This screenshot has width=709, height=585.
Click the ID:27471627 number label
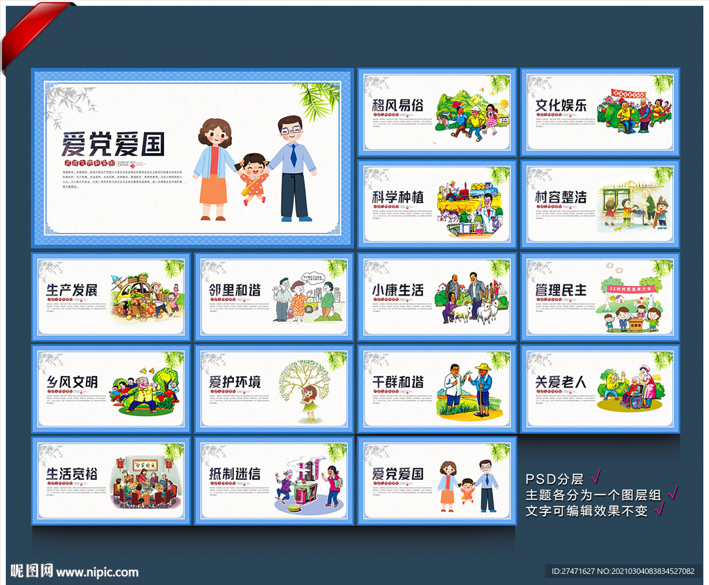coord(573,571)
